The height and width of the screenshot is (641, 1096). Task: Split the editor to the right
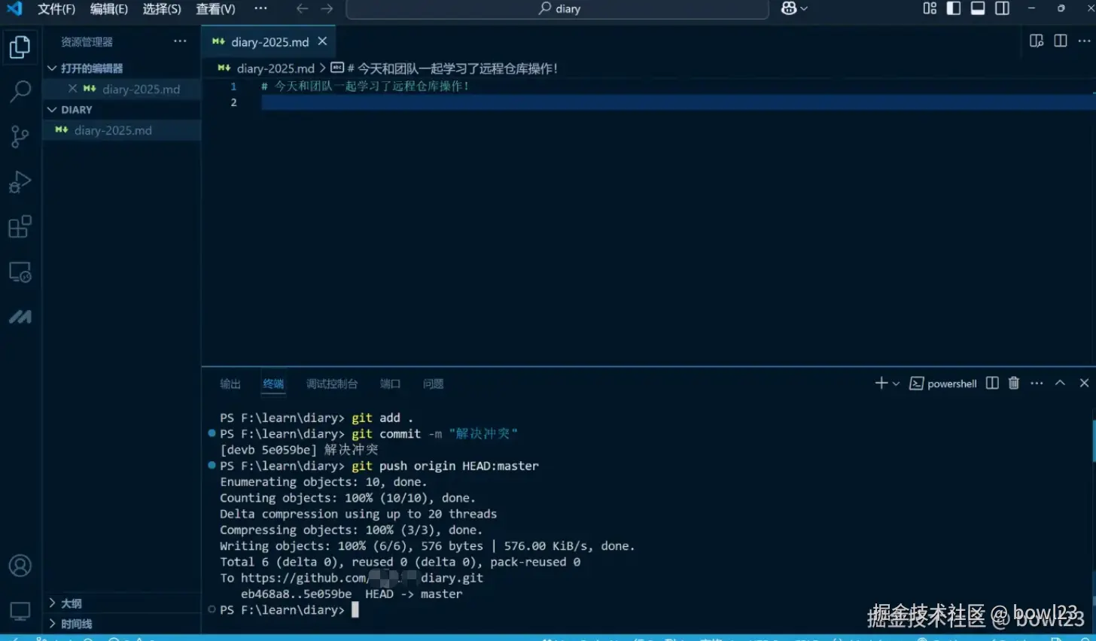1061,41
